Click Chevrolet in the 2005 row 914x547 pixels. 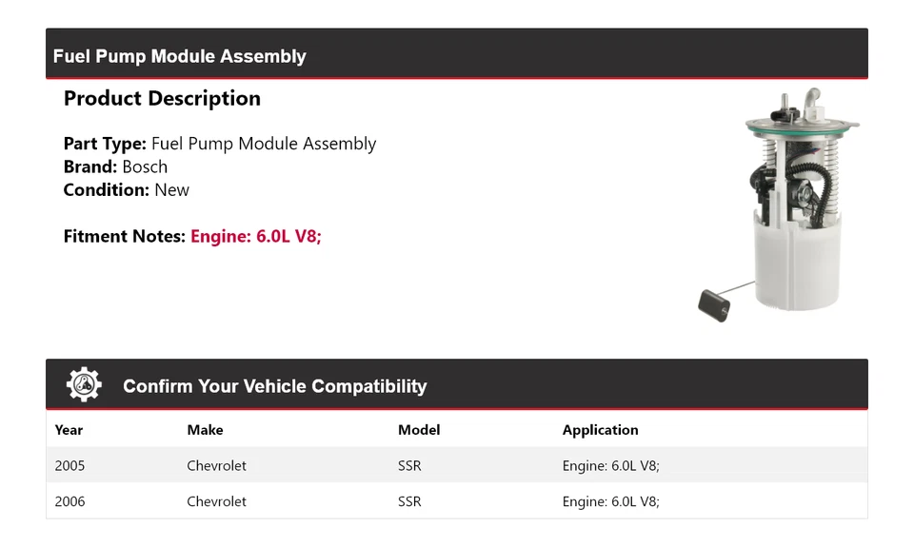click(216, 466)
